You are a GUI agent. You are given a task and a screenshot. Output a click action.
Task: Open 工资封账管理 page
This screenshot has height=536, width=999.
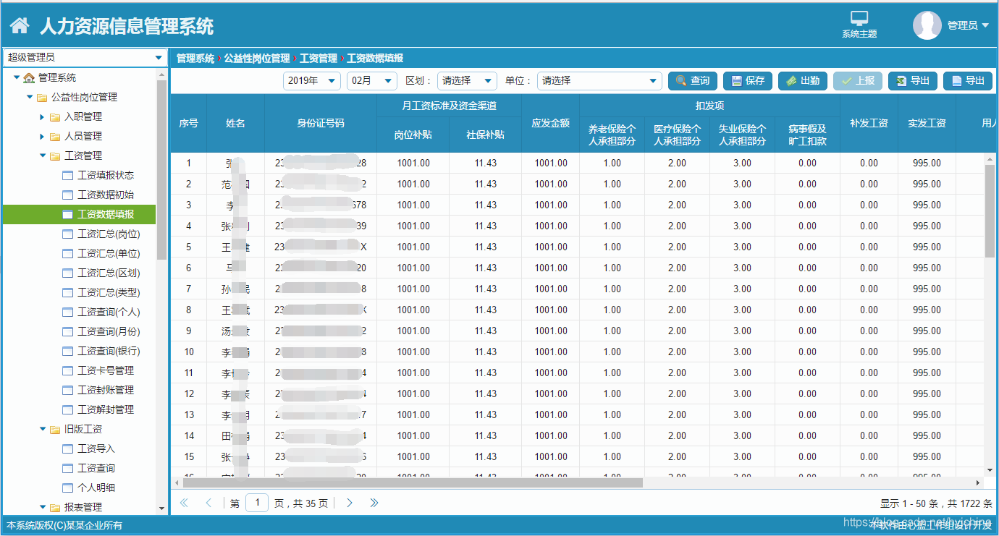(x=106, y=390)
